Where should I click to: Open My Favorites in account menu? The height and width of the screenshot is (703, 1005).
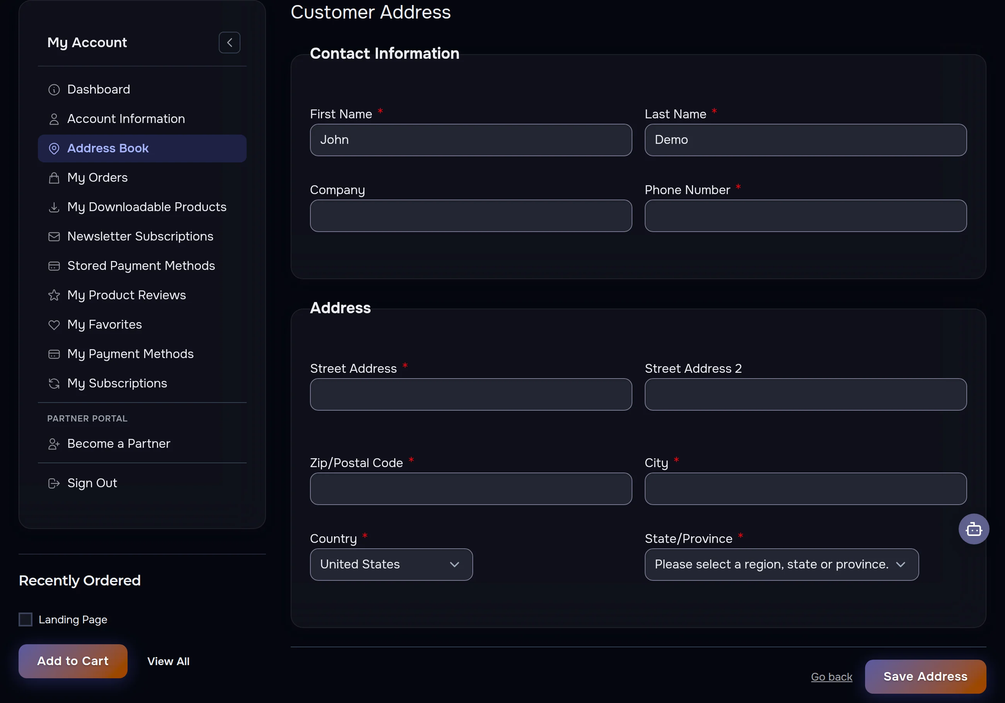coord(142,324)
